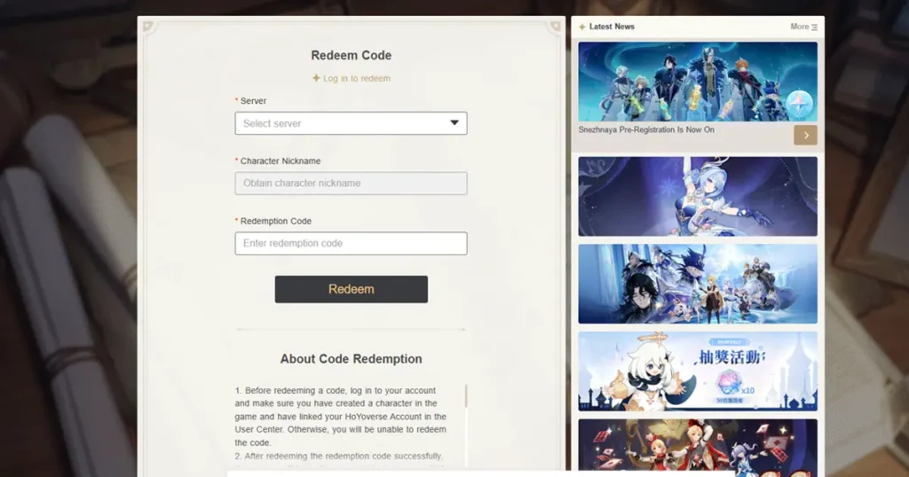Click the Latest News title text

pos(612,27)
